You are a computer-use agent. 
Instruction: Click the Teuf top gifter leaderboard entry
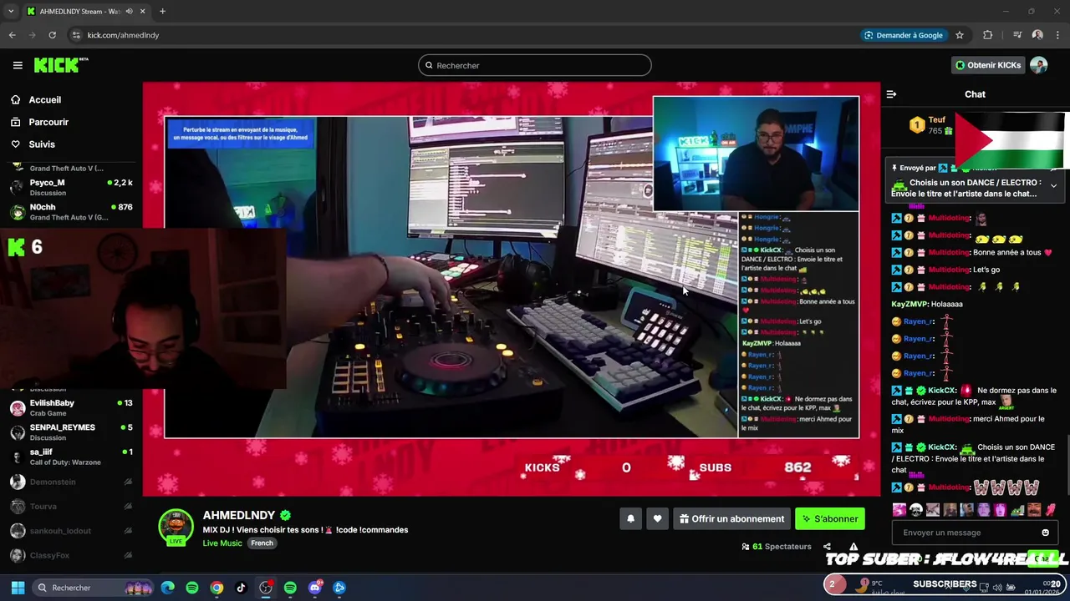pyautogui.click(x=930, y=125)
